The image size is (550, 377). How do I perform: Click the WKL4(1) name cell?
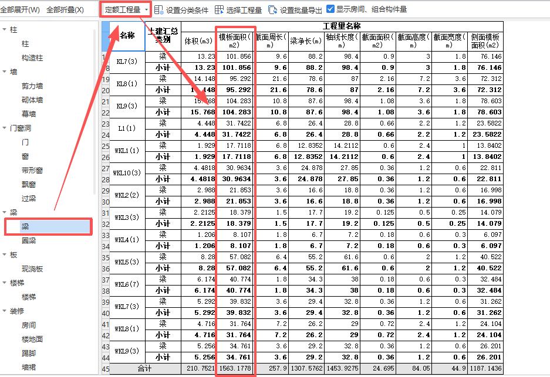[127, 240]
